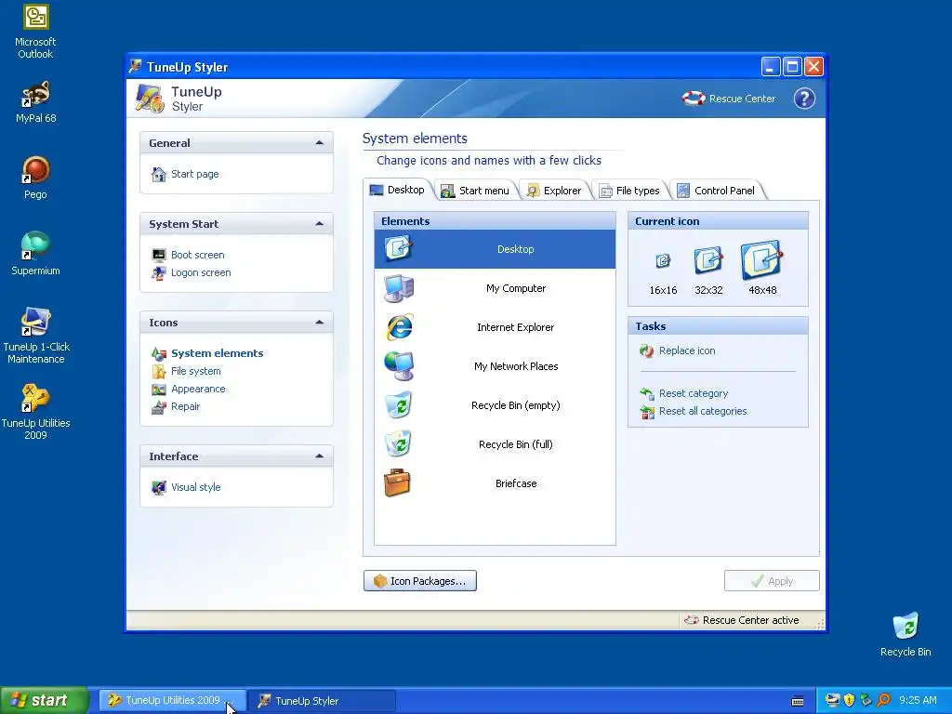
Task: Open TuneUp 1-Click Maintenance shortcut
Action: click(x=35, y=336)
